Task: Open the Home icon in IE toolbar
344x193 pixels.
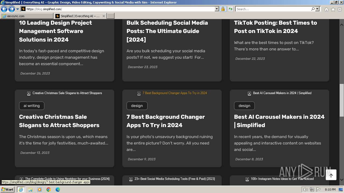Action: 326,9
